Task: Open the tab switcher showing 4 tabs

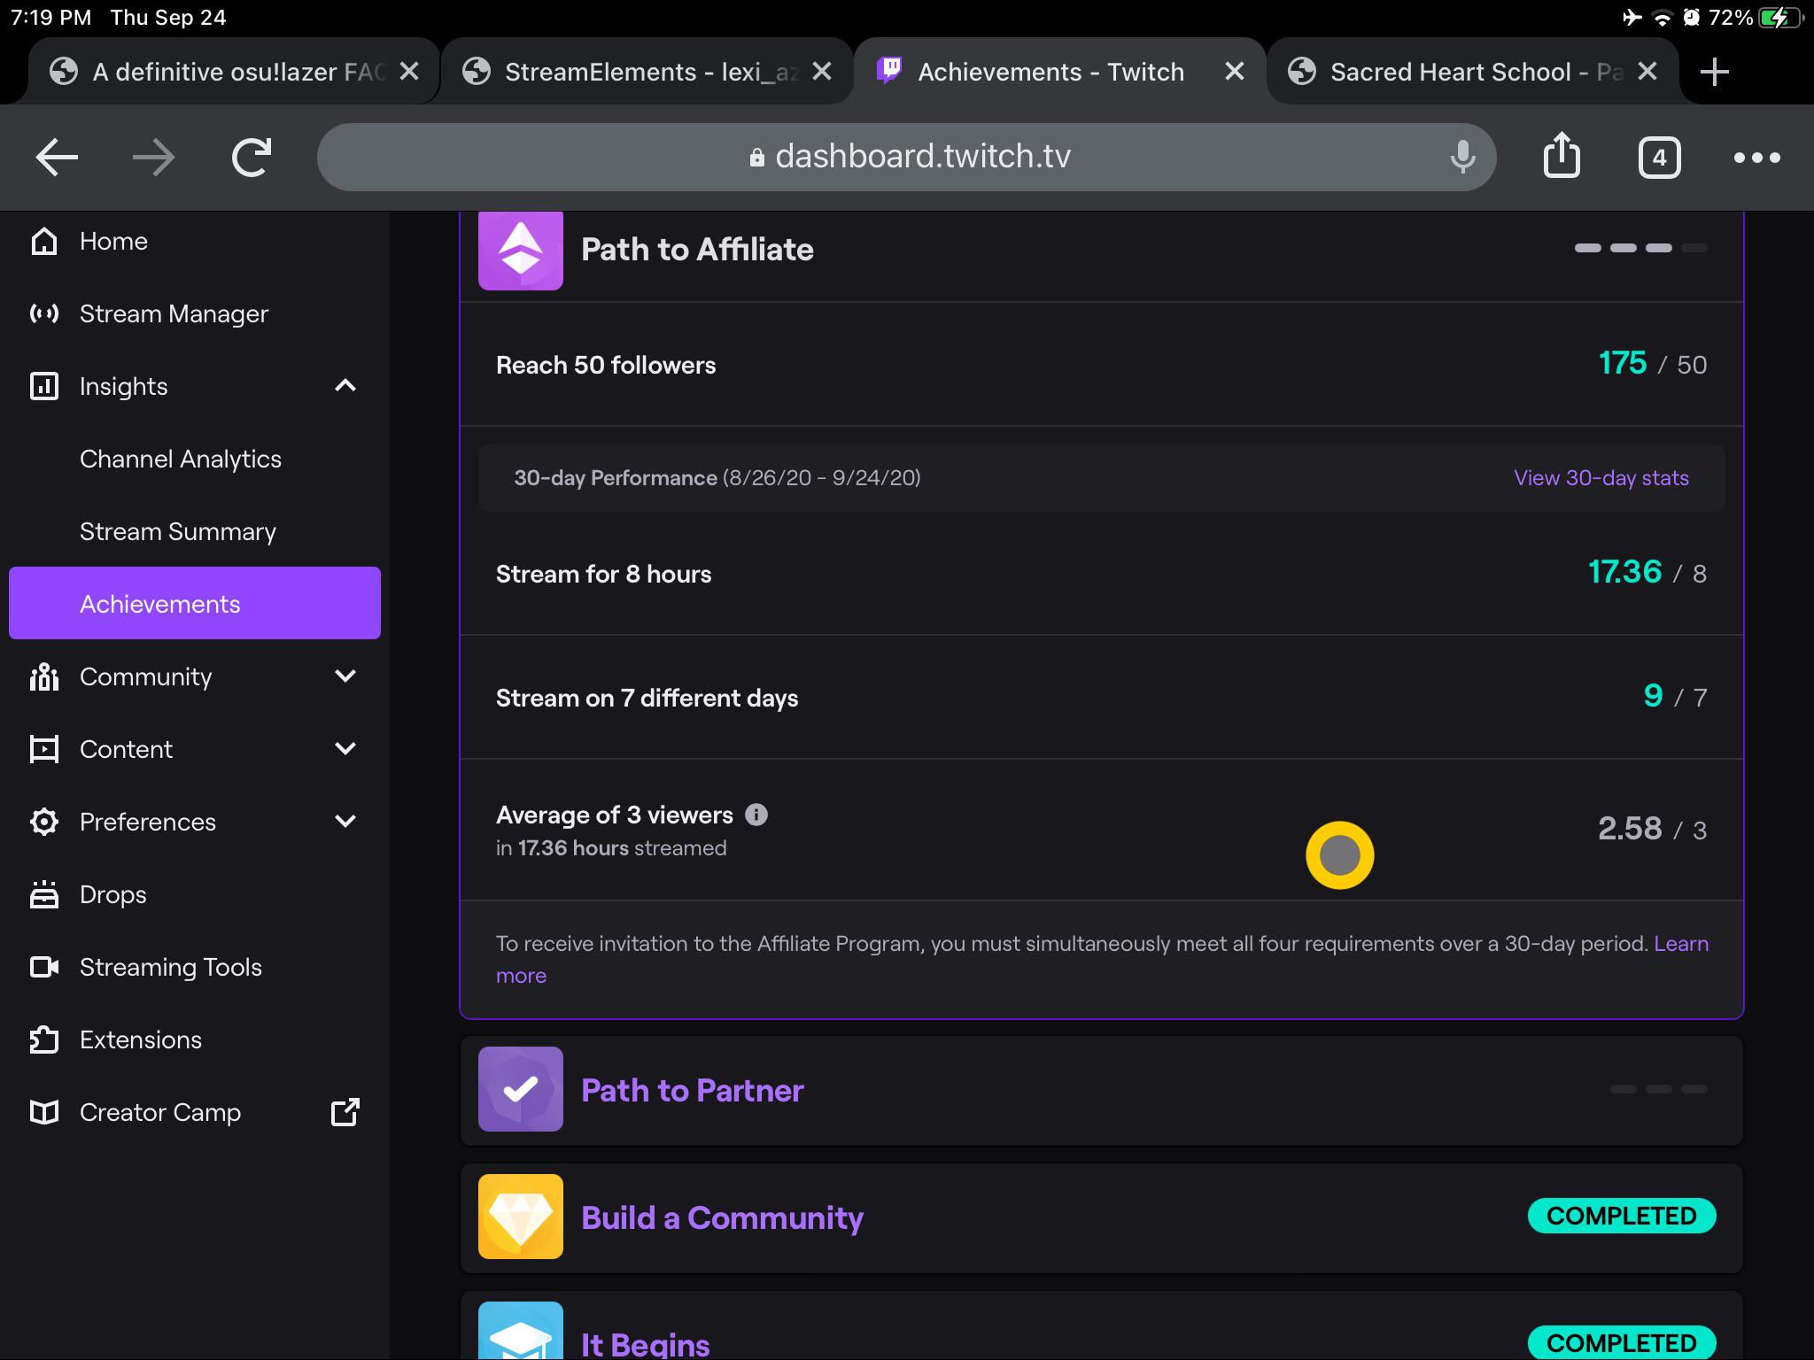Action: 1659,158
